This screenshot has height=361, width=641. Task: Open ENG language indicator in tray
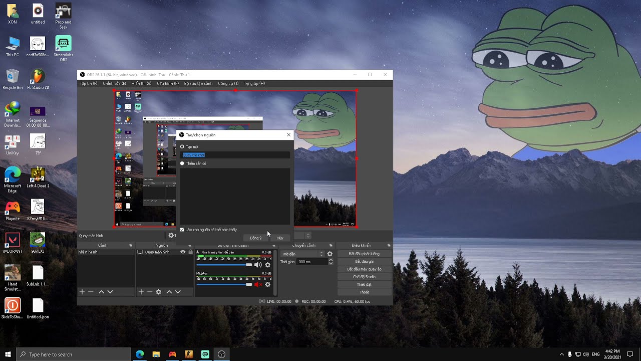pos(595,354)
